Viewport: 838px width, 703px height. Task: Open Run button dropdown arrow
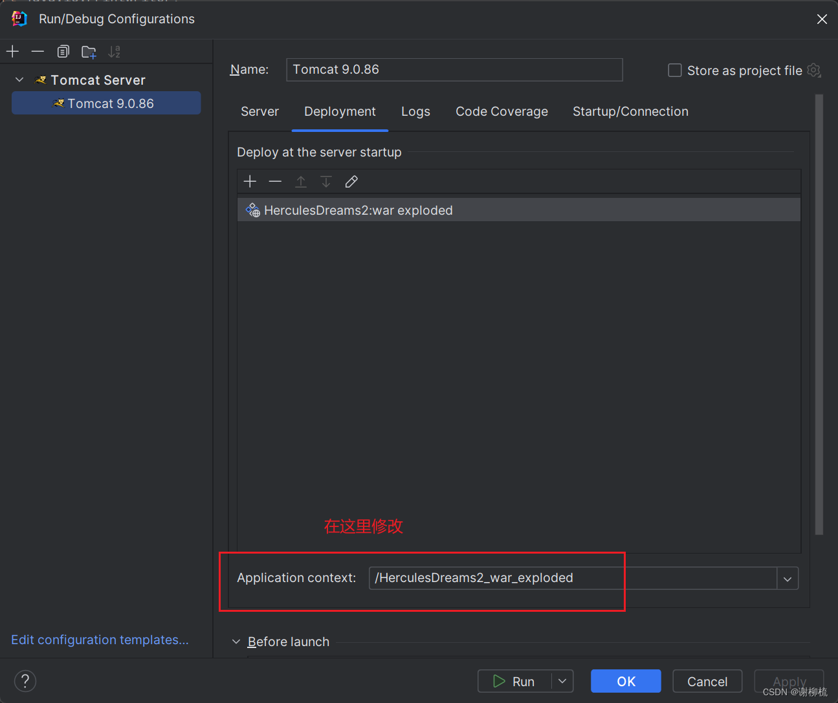click(562, 681)
